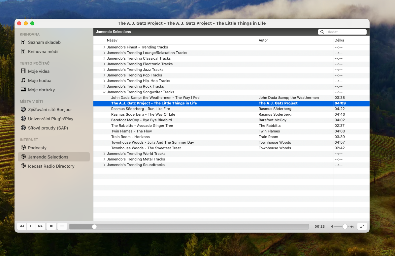Select Icecast Radio Directory label

point(51,166)
